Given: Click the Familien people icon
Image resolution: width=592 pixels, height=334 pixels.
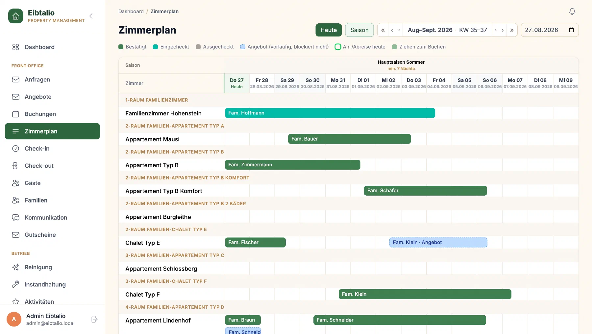Looking at the screenshot, I should pyautogui.click(x=15, y=200).
